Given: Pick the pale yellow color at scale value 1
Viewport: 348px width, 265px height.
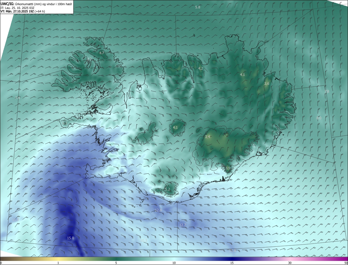Looking at the screenshot, I should 58,259.
